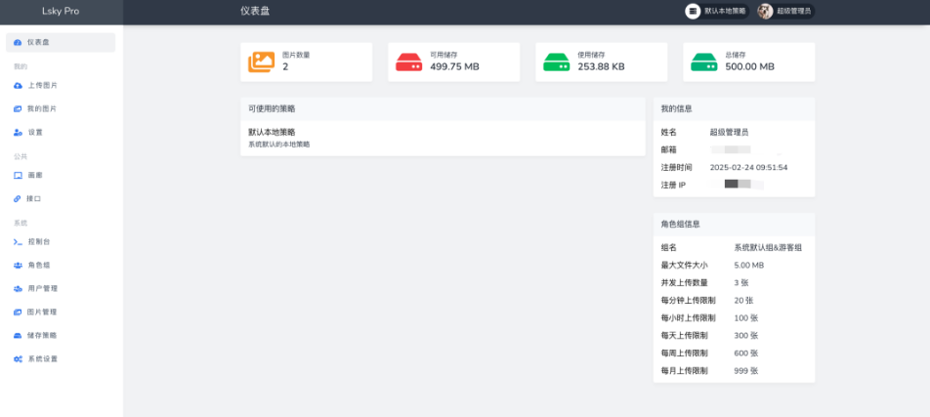Click the dashboard gauge icon in the sidebar

(18, 43)
